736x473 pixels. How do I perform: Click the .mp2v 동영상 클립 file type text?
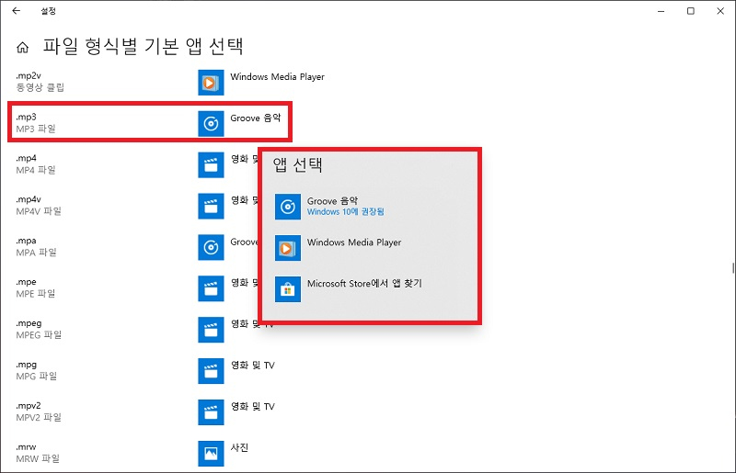click(x=40, y=82)
